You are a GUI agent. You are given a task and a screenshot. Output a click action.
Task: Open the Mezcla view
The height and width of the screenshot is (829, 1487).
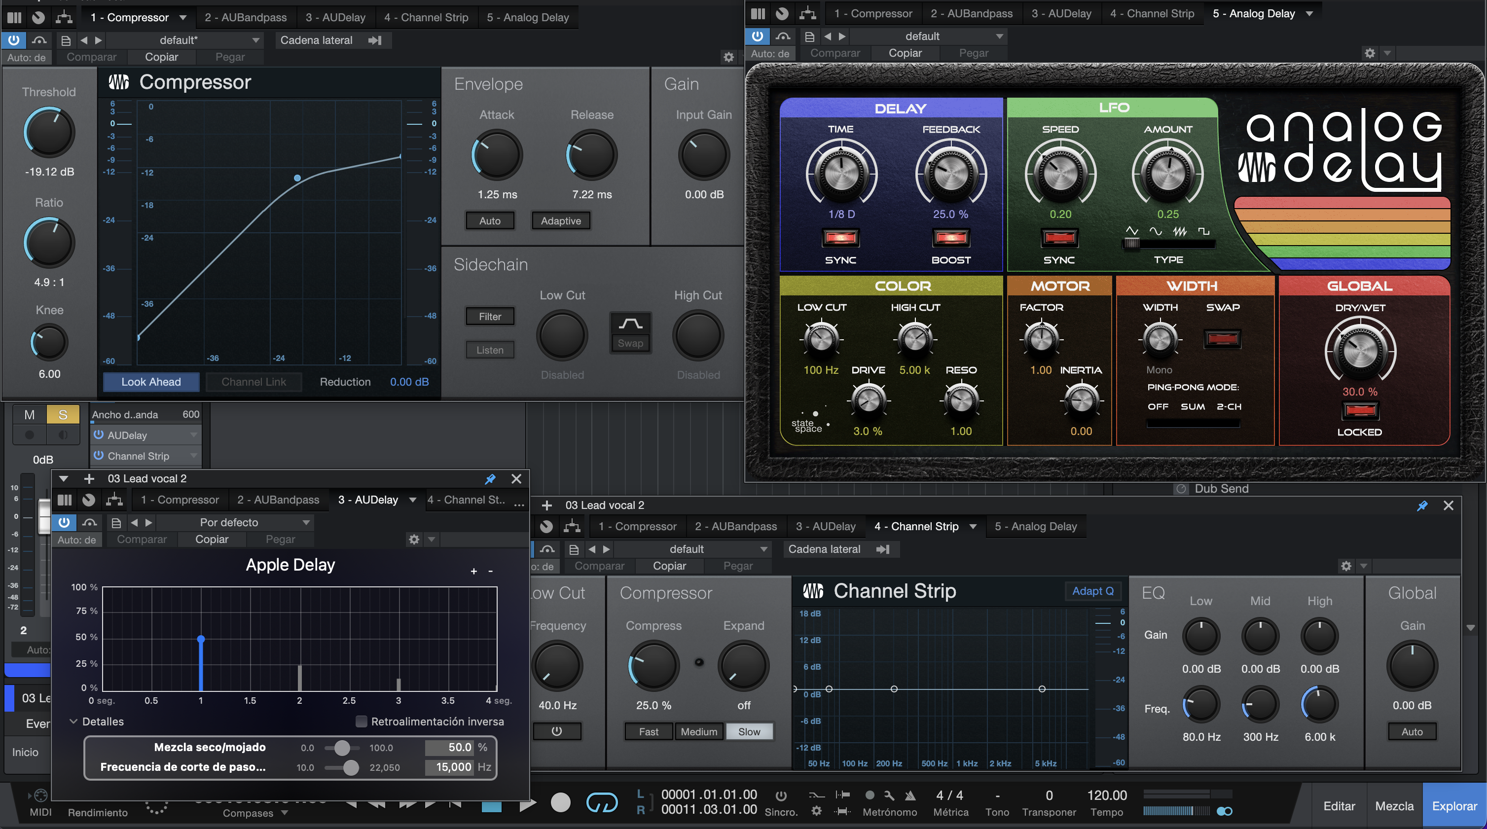[x=1394, y=806]
